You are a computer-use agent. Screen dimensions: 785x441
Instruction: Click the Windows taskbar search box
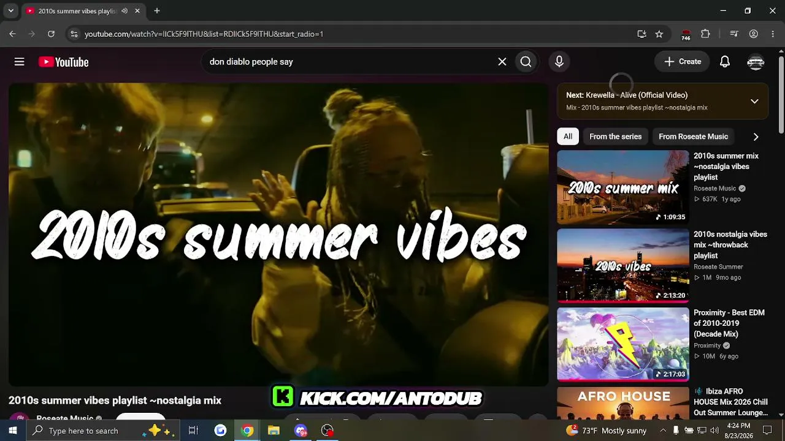click(x=103, y=431)
